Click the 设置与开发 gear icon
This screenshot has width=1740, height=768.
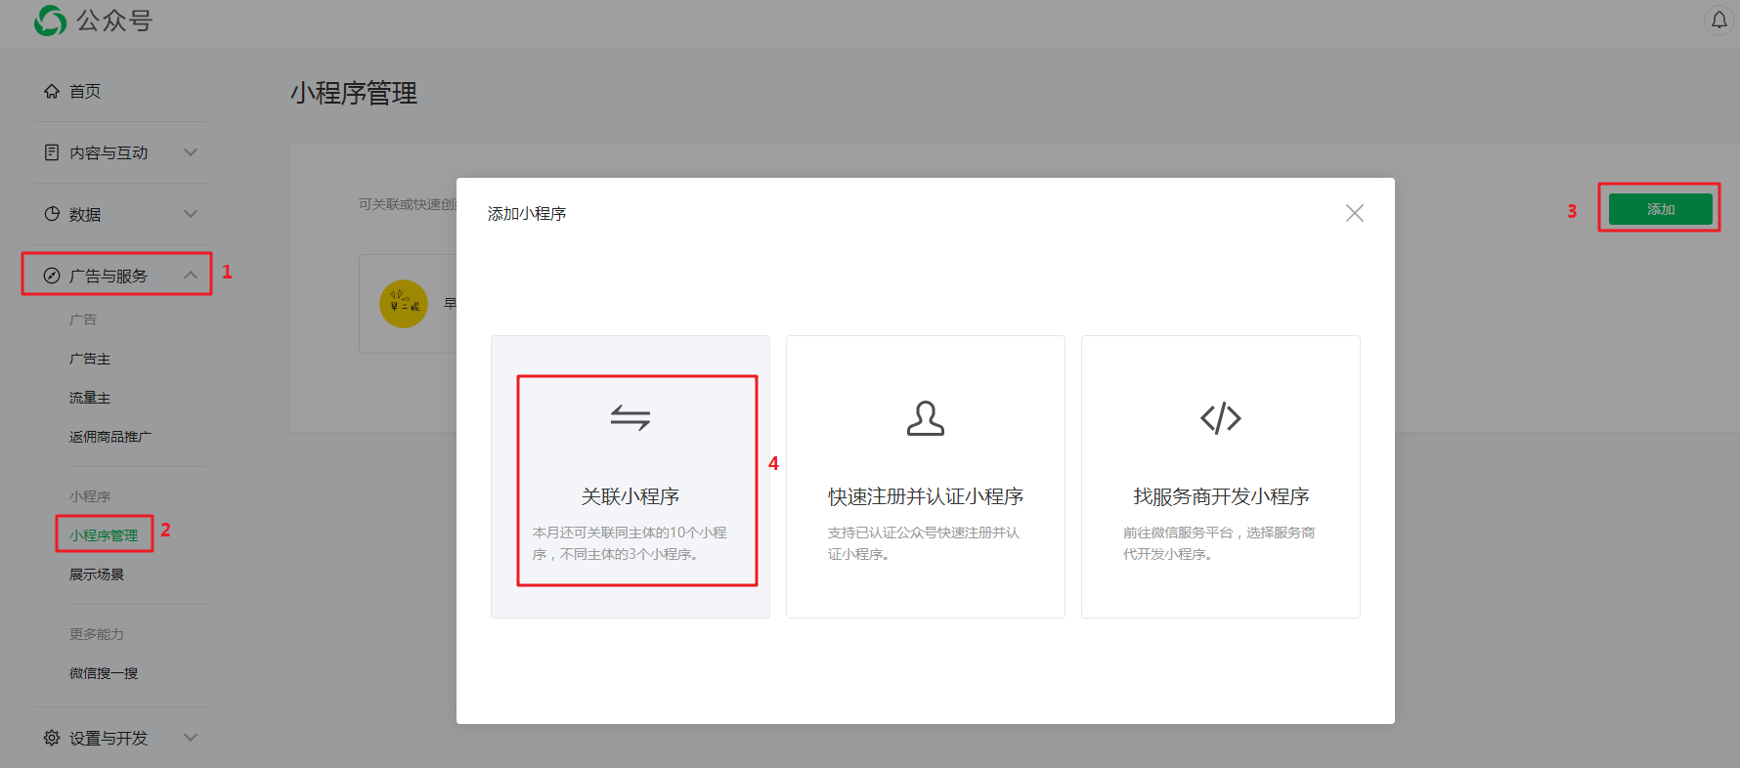[x=52, y=738]
